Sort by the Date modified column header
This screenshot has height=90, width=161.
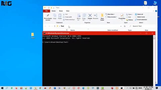(113, 30)
